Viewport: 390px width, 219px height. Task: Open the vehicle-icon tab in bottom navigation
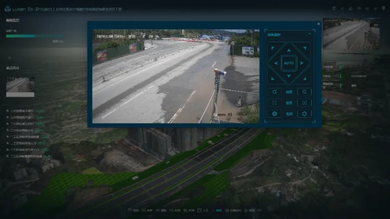pos(233,210)
